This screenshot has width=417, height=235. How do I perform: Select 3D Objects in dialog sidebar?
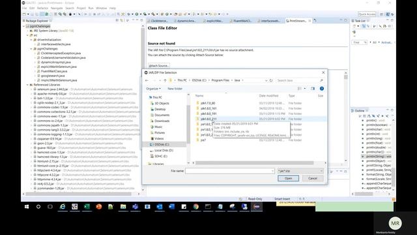click(162, 103)
